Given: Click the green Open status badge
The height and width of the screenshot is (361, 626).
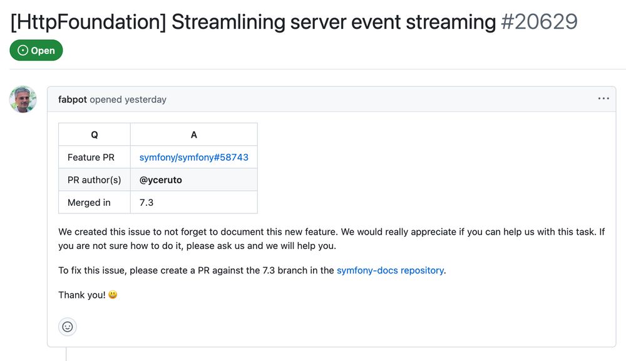Looking at the screenshot, I should (36, 50).
